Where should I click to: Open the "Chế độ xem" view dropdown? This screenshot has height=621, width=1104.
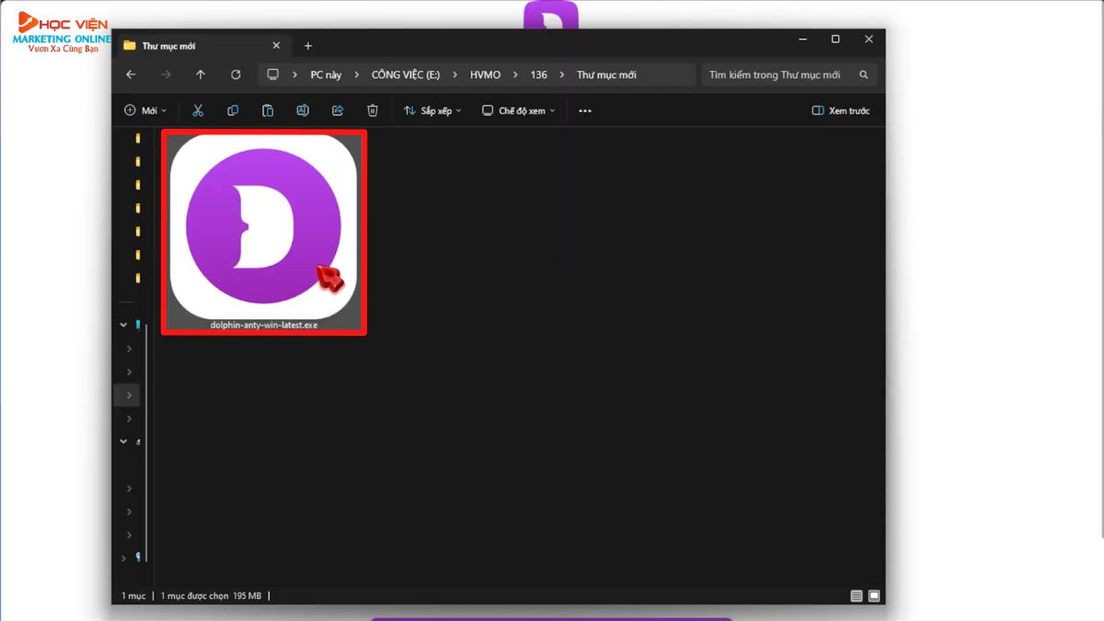[519, 110]
